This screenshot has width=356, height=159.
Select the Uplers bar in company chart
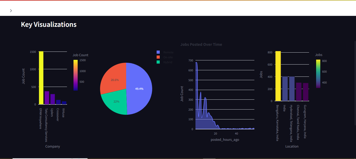point(53,99)
